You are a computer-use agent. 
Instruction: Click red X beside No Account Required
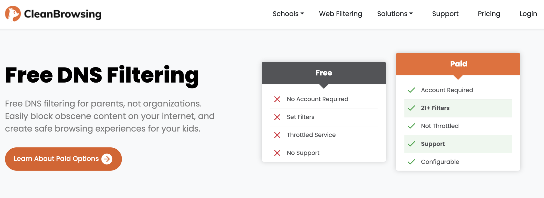(277, 99)
